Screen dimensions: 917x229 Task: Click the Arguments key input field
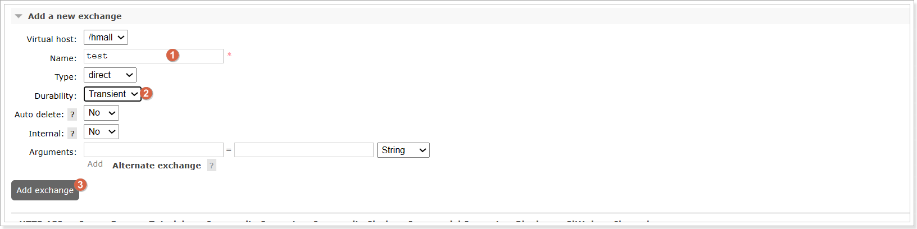point(153,150)
